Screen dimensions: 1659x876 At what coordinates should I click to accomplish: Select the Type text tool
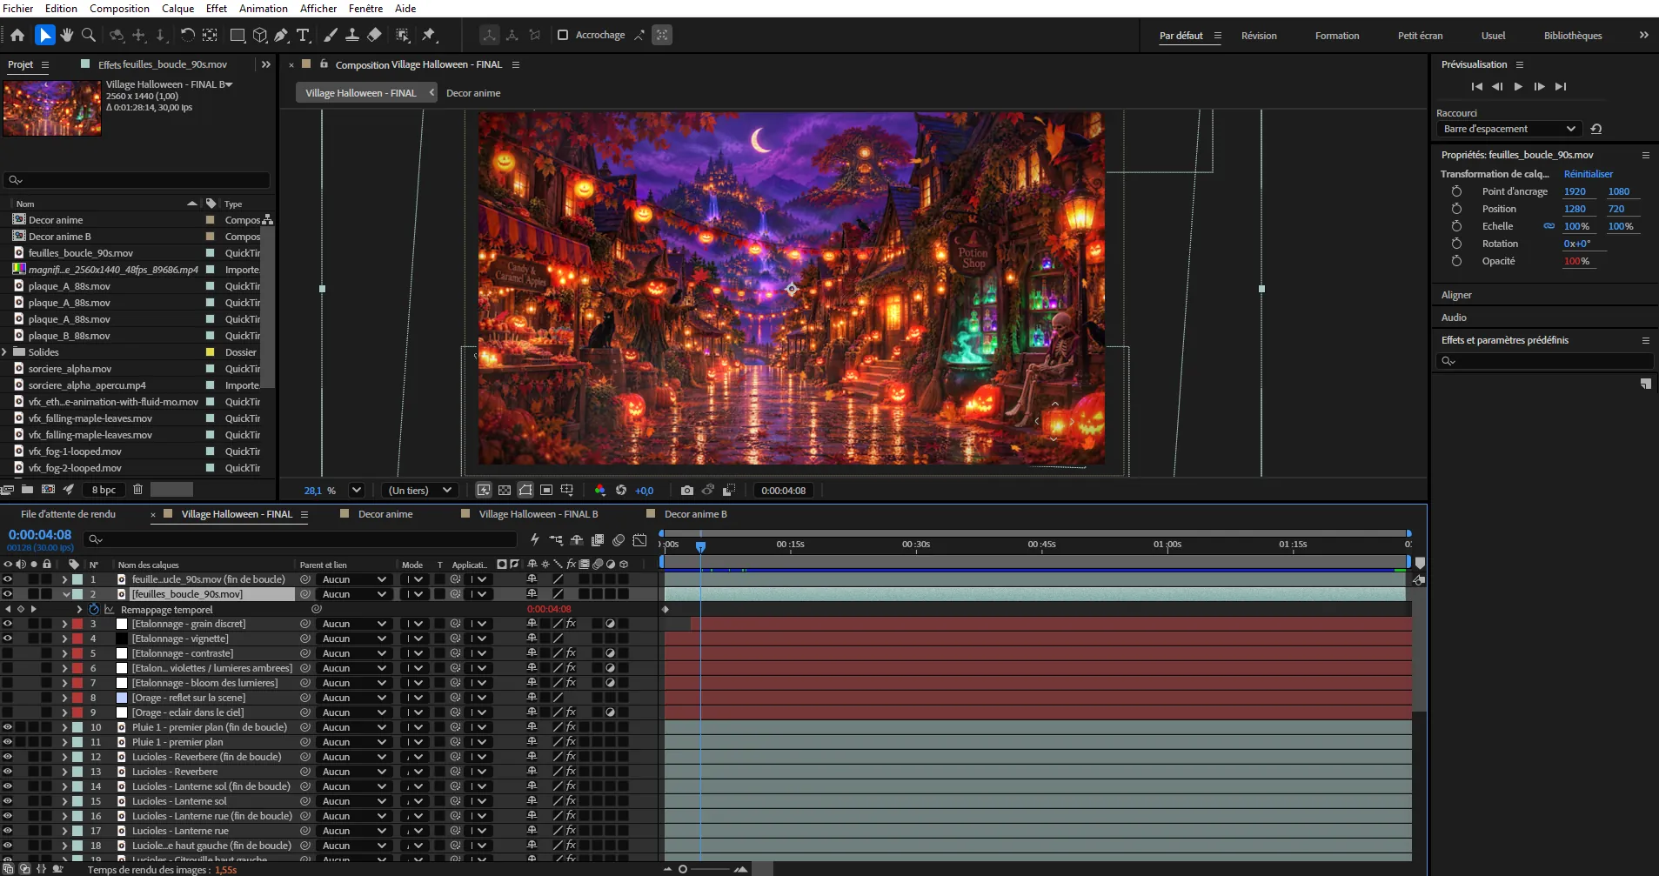click(x=303, y=35)
